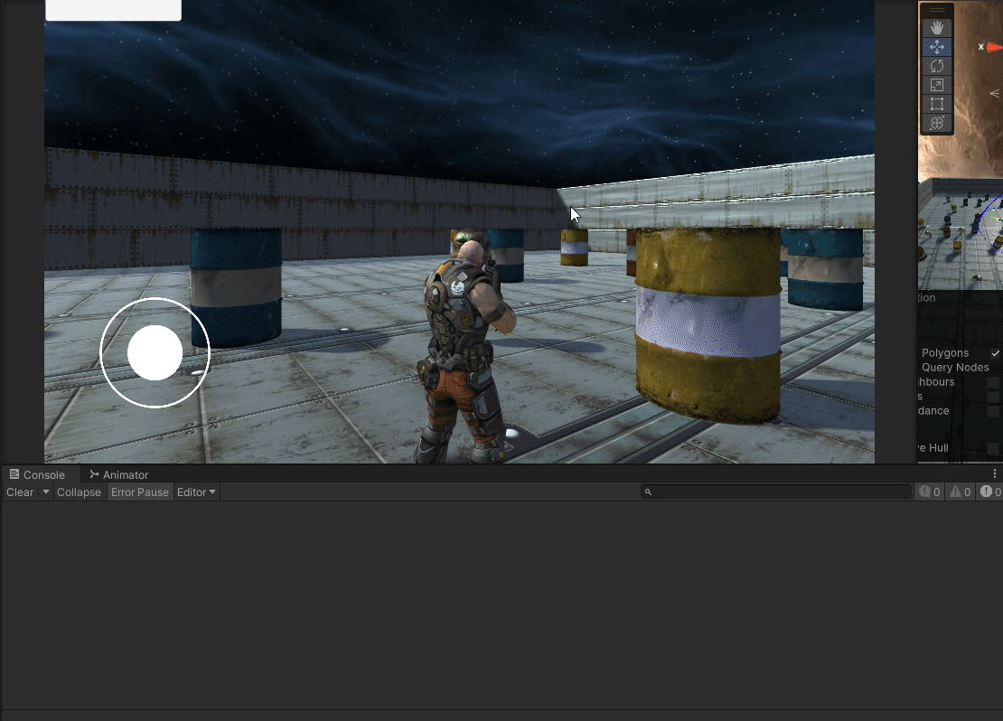
Task: Open the Editor dropdown in console
Action: pos(196,492)
